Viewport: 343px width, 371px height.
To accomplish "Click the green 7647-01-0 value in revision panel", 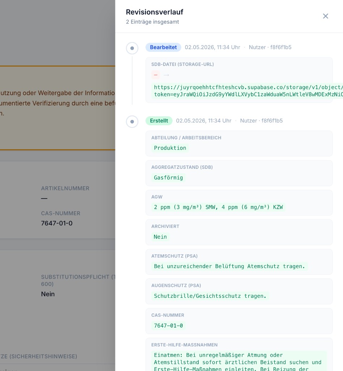I will pos(169,326).
